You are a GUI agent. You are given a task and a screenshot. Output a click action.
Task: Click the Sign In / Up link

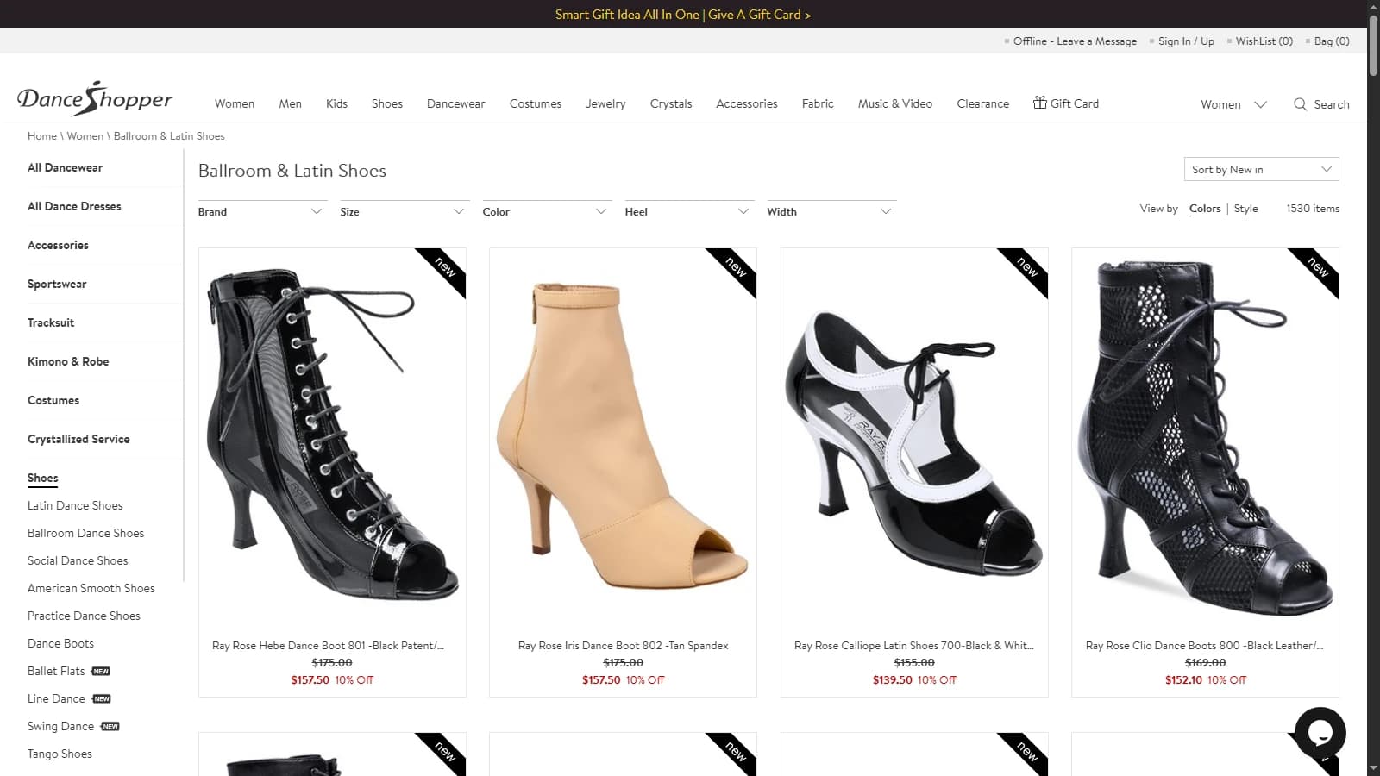(x=1186, y=41)
